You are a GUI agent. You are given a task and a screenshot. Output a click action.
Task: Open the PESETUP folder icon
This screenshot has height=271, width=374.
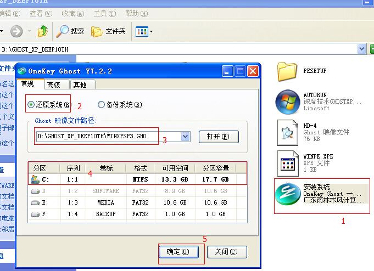point(287,71)
